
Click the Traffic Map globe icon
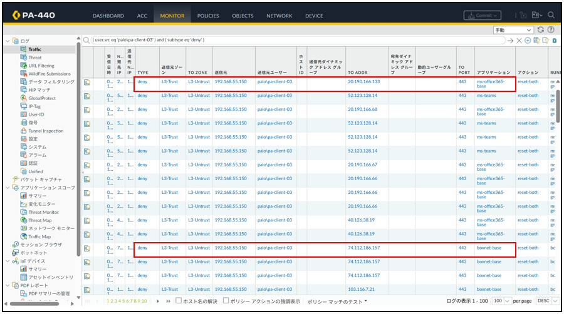click(24, 236)
